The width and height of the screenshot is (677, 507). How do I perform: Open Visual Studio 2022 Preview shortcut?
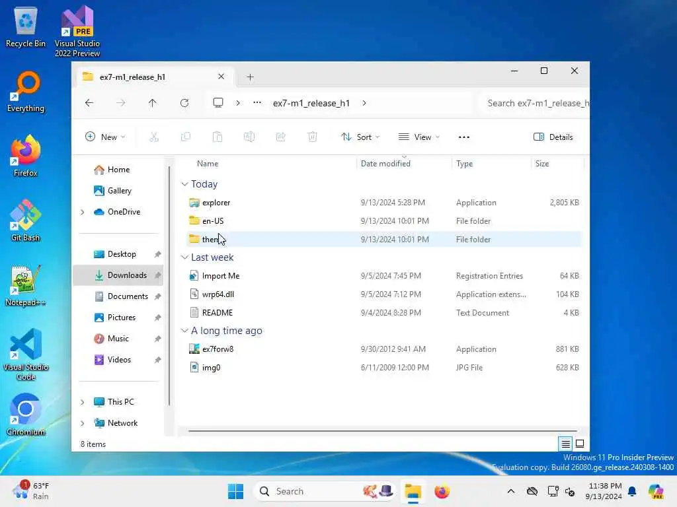[77, 31]
